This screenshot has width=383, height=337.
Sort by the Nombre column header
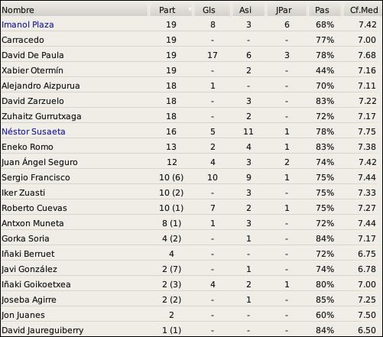click(74, 10)
